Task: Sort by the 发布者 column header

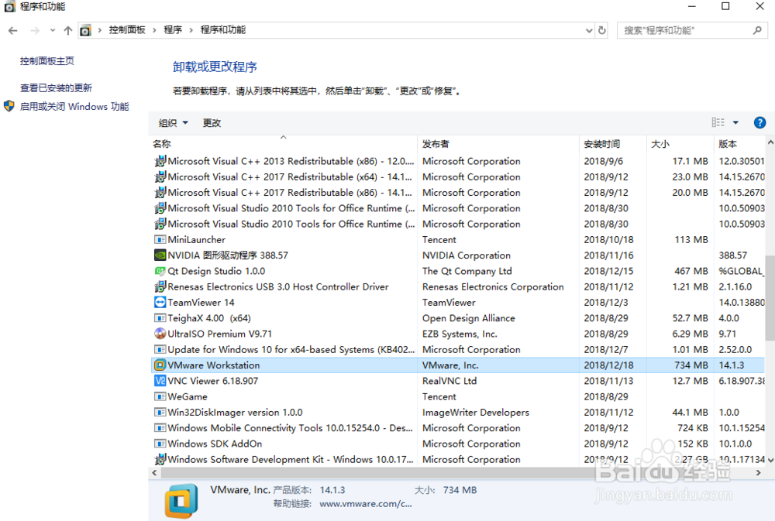Action: (x=498, y=144)
